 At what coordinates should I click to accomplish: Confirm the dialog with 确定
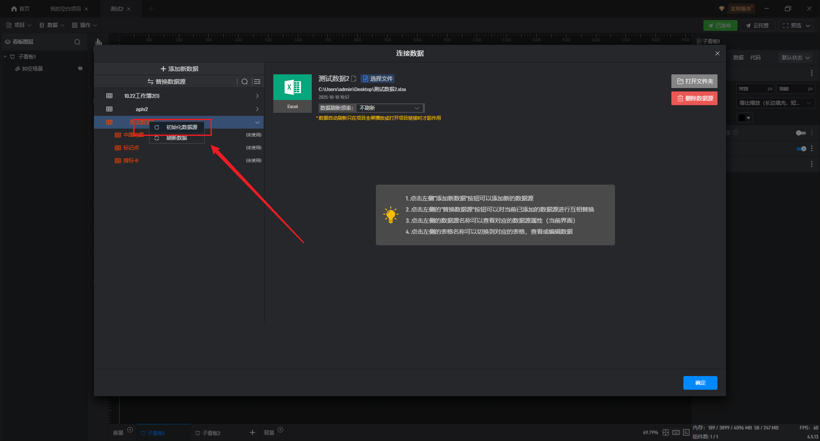pos(700,383)
